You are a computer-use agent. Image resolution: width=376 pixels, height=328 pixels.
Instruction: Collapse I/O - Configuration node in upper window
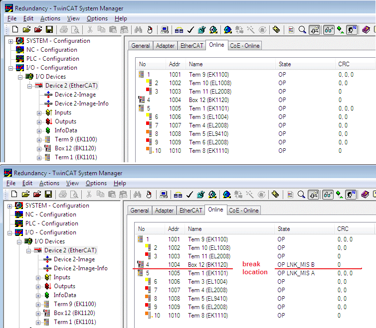click(x=10, y=69)
